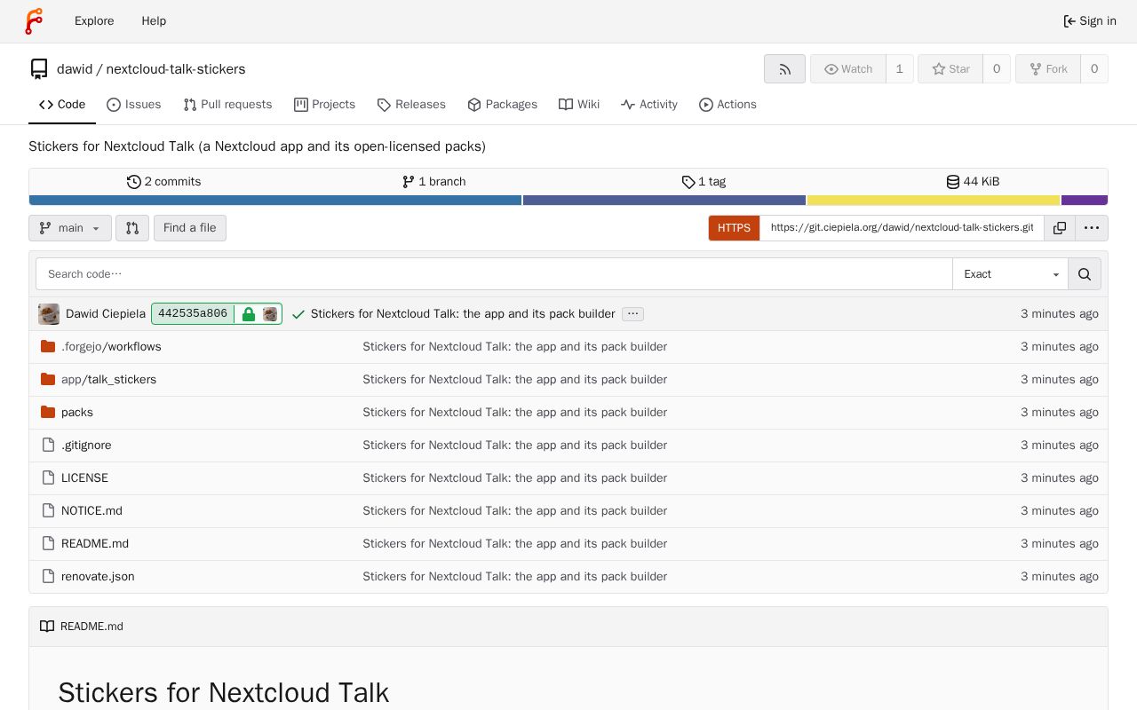
Task: Open the packs folder
Action: pos(77,413)
